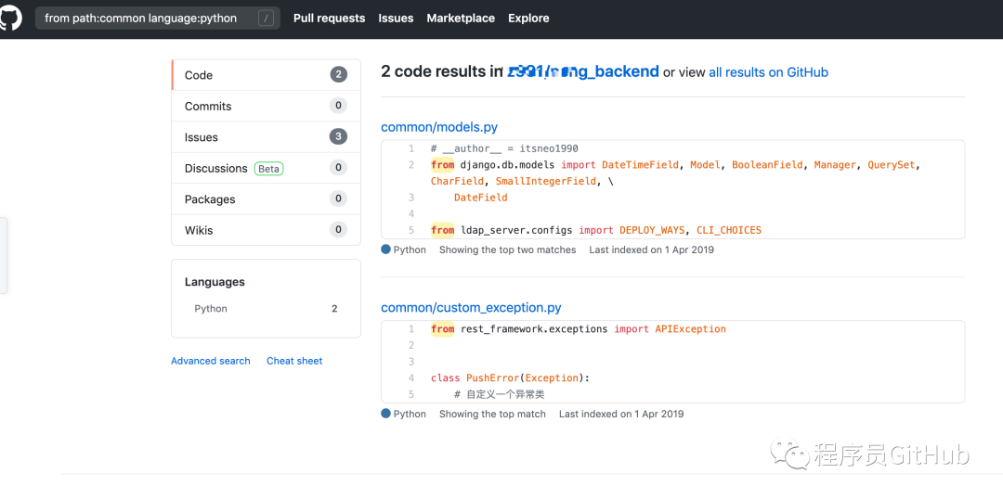Go to Explore in top navigation
This screenshot has height=499, width=1003.
pos(528,18)
